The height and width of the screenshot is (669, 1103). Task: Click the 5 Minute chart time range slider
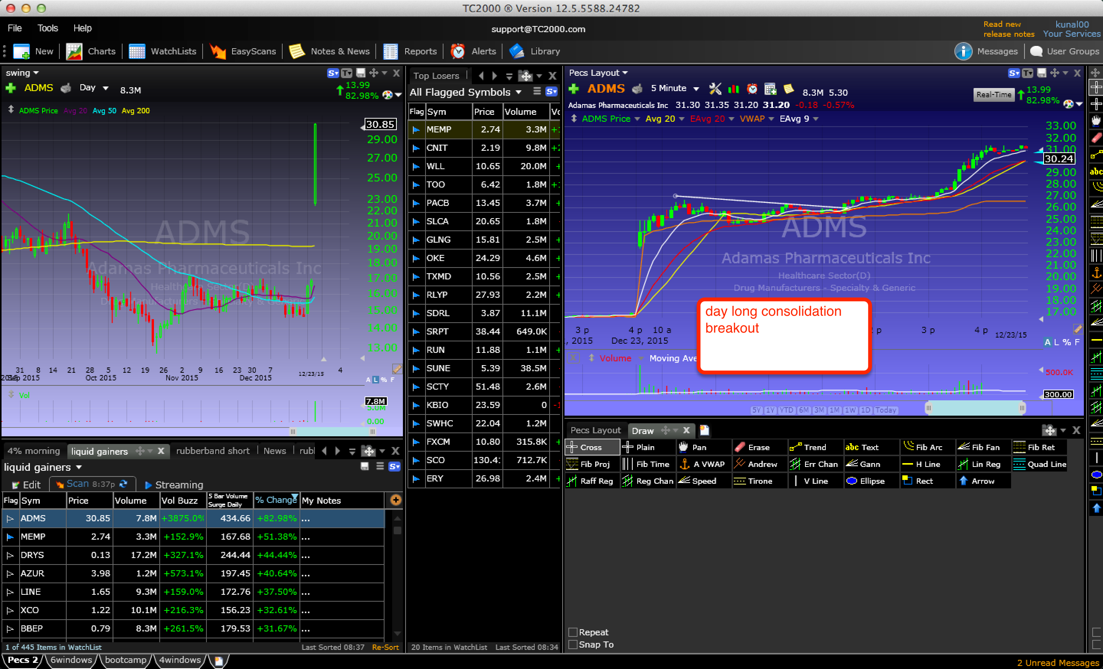coord(975,408)
